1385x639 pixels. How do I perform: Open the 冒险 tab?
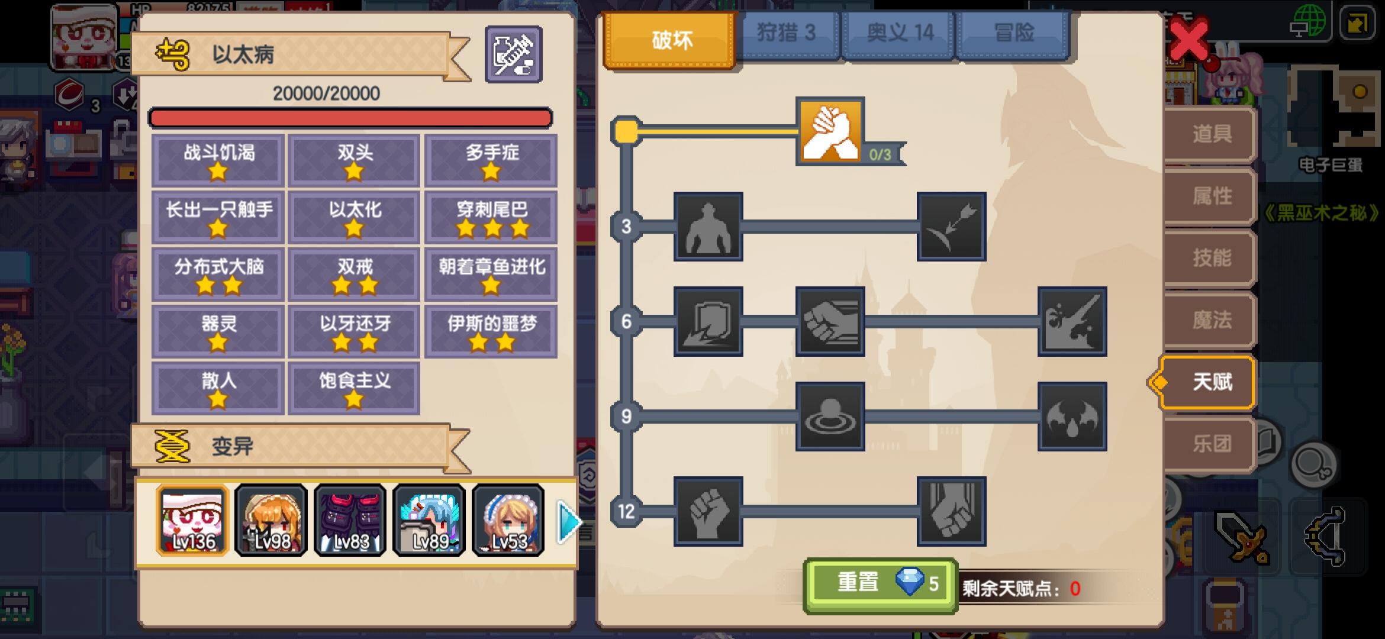click(x=1013, y=34)
